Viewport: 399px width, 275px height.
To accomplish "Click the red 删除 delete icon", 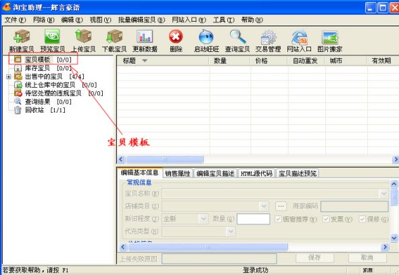I will (176, 36).
